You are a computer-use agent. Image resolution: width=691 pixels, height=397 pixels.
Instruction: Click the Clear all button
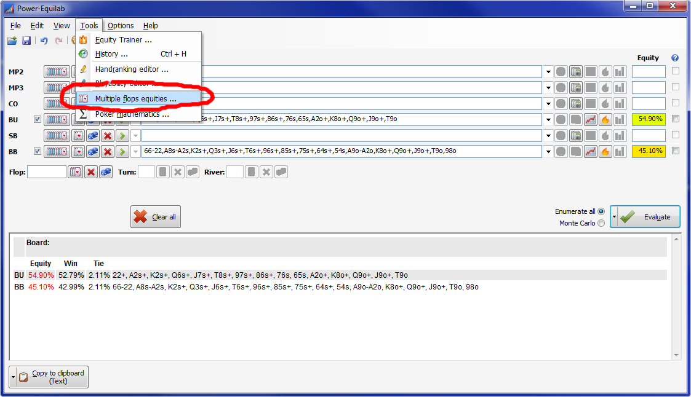[x=156, y=216]
